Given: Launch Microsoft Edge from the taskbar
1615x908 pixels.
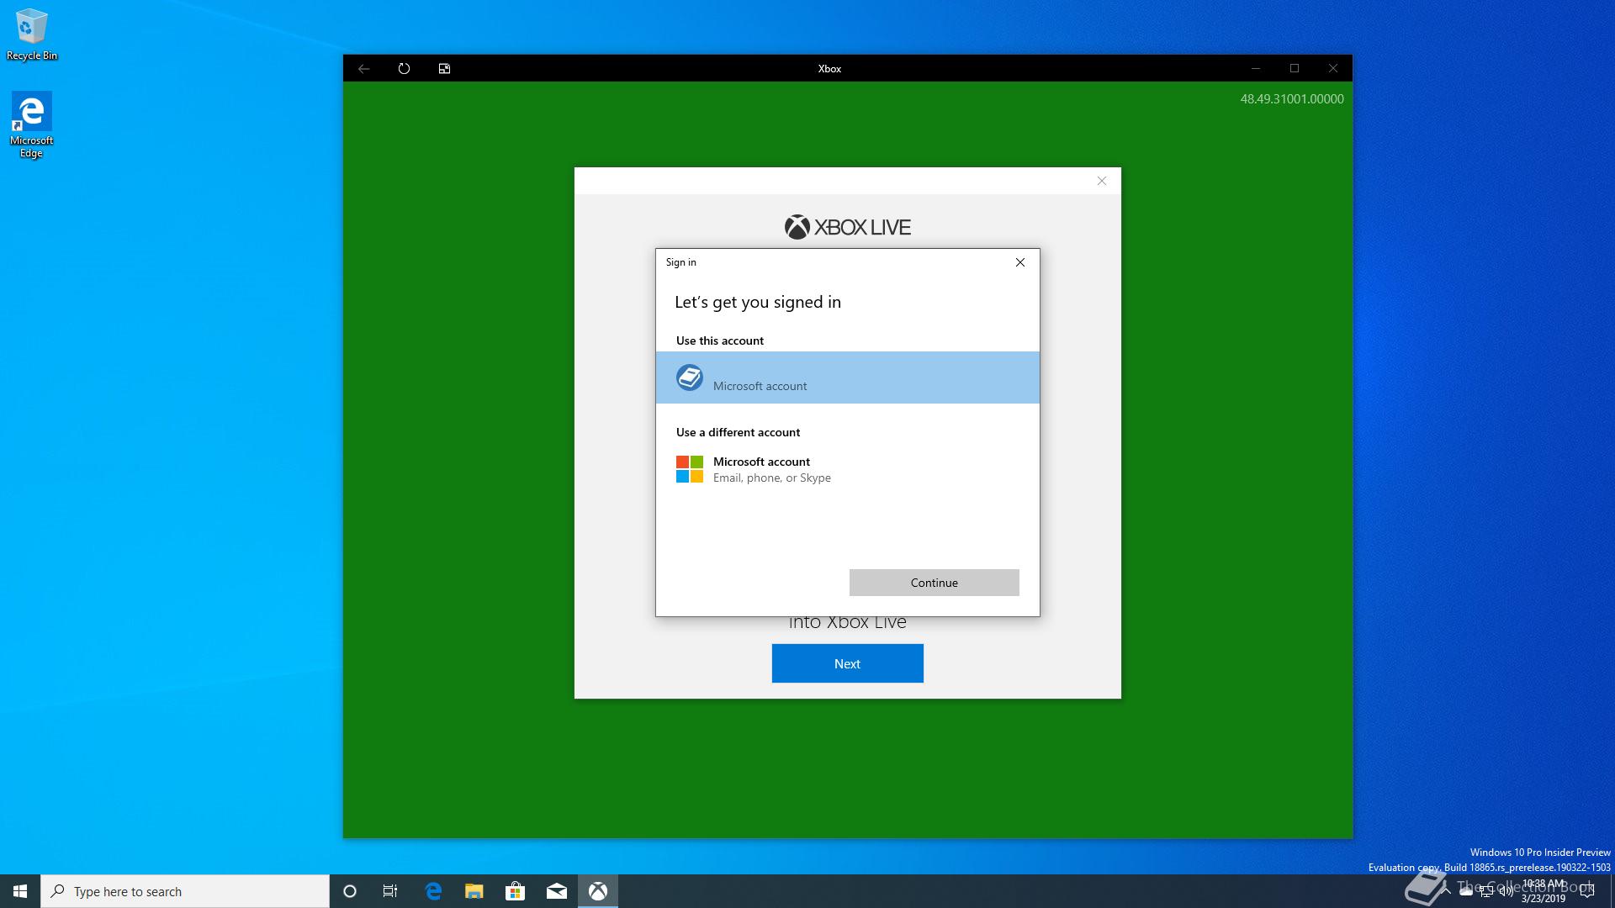Looking at the screenshot, I should (x=433, y=891).
